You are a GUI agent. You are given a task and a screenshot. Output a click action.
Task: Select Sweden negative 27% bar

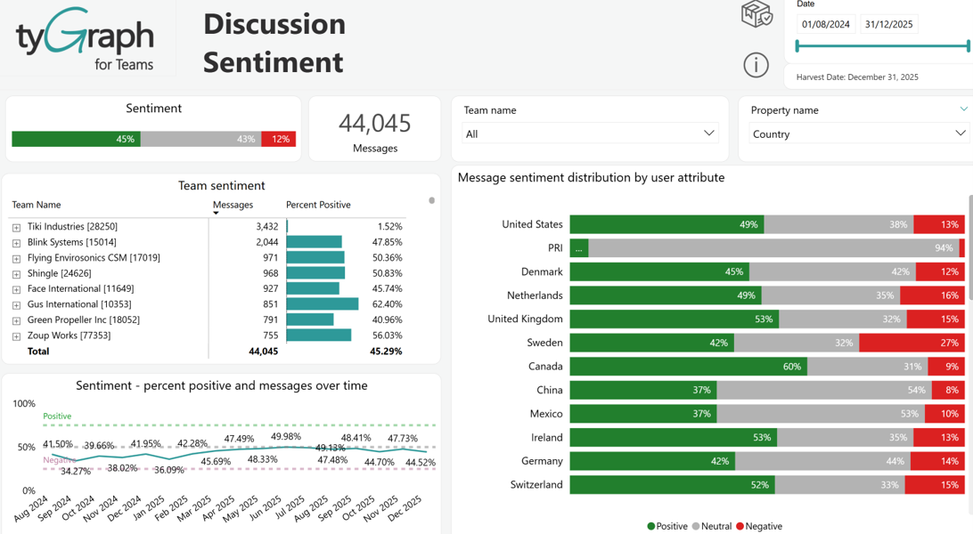click(912, 343)
